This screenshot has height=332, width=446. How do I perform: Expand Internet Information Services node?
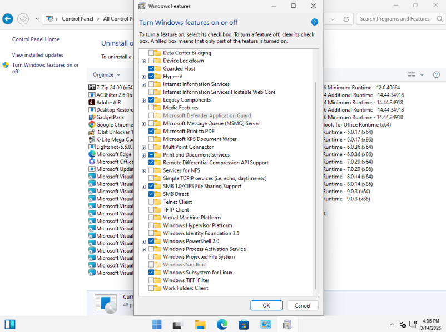click(144, 84)
